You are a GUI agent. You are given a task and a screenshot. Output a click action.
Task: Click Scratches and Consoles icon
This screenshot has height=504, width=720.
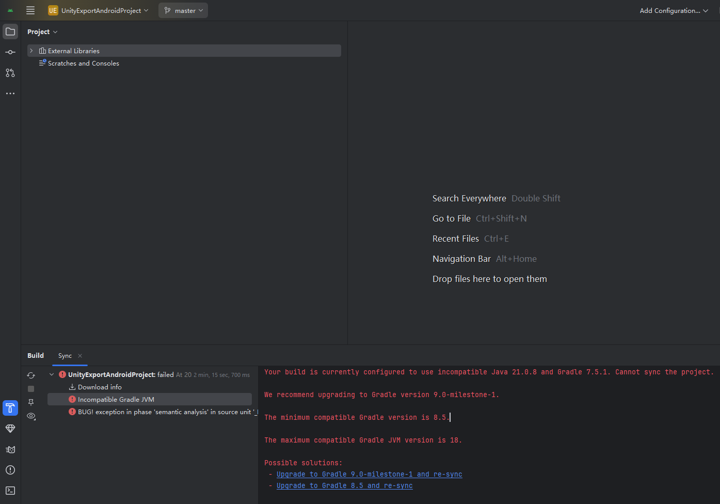(x=42, y=63)
